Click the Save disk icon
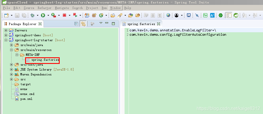 tap(17, 15)
